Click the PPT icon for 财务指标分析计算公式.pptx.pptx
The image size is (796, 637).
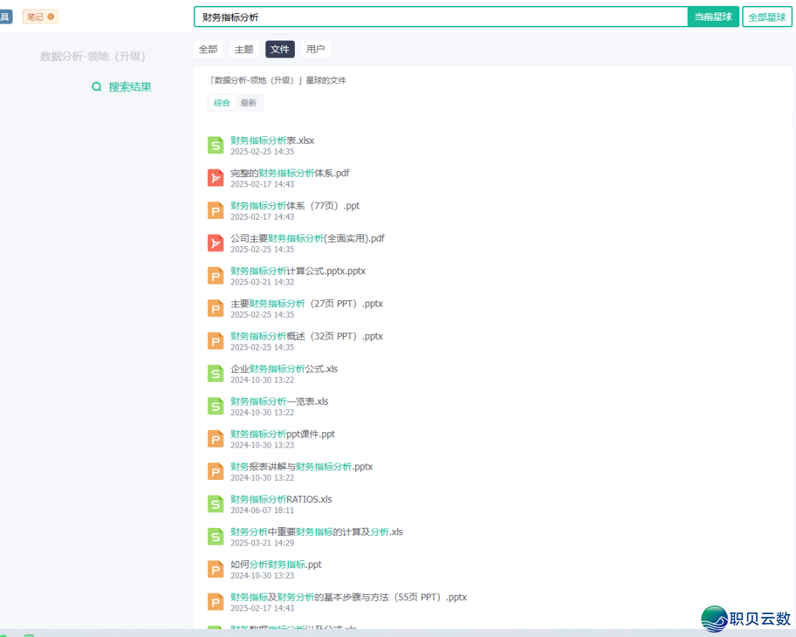(216, 276)
